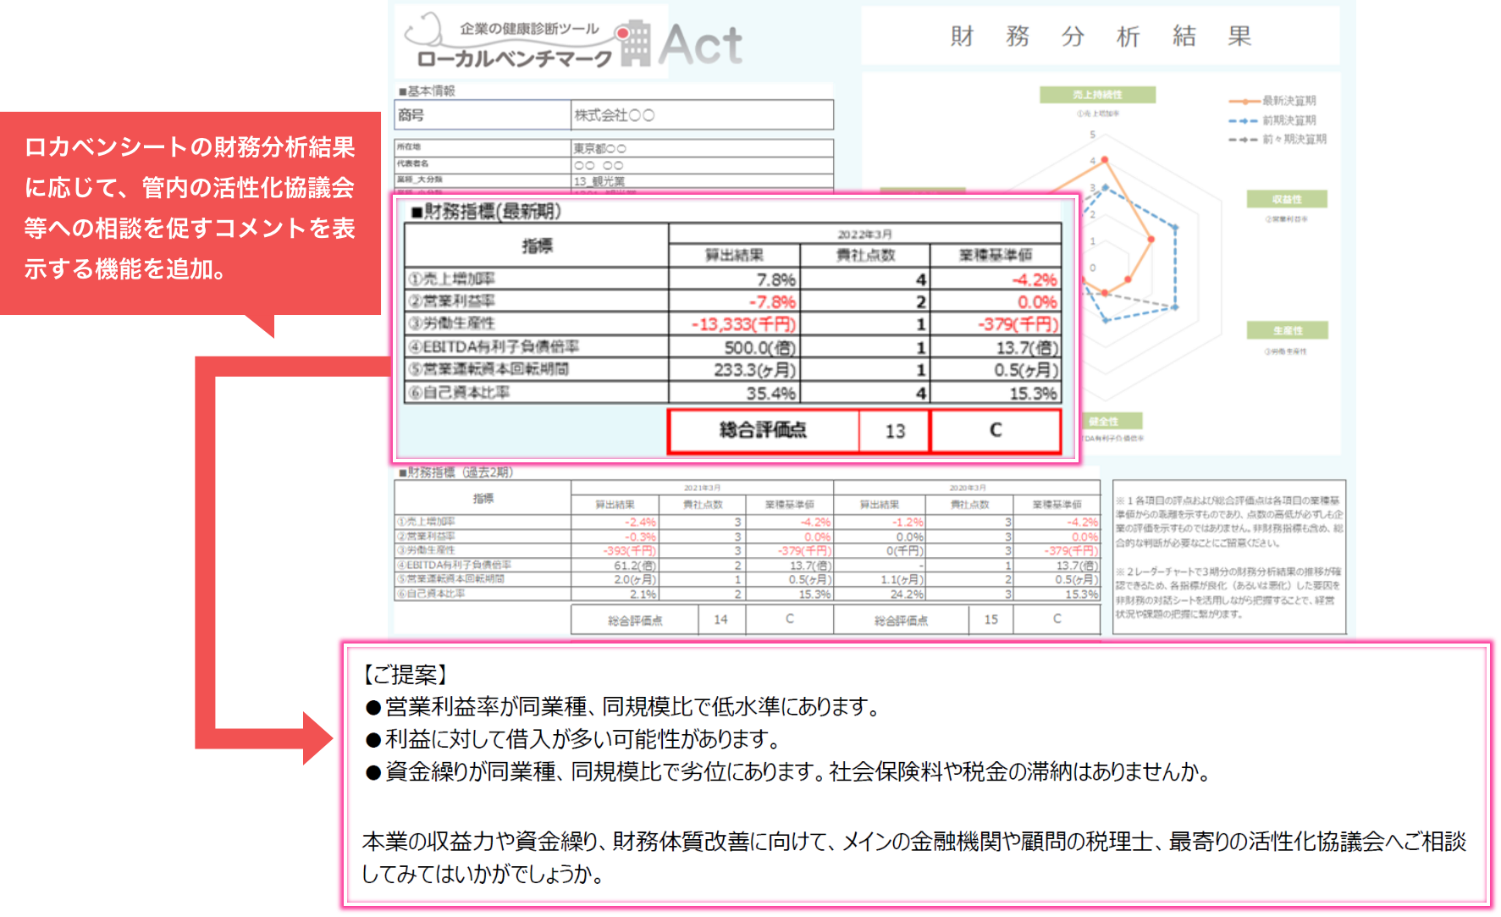Screen dimensions: 1501x917
Task: Click the ※1 footnote about evaluation points
Action: click(1228, 522)
